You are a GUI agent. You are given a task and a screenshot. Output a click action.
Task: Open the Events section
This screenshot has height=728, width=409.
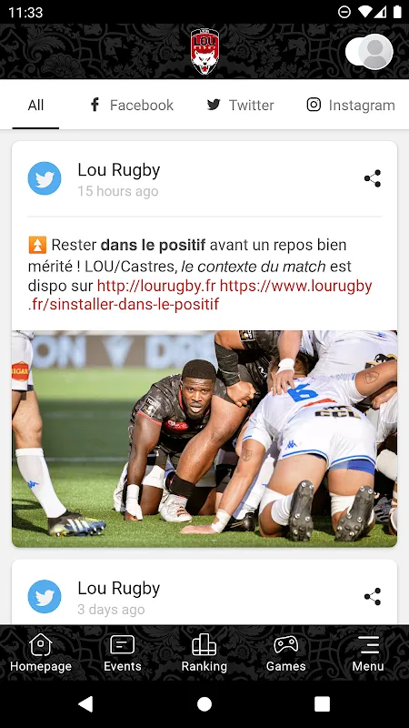(x=123, y=652)
